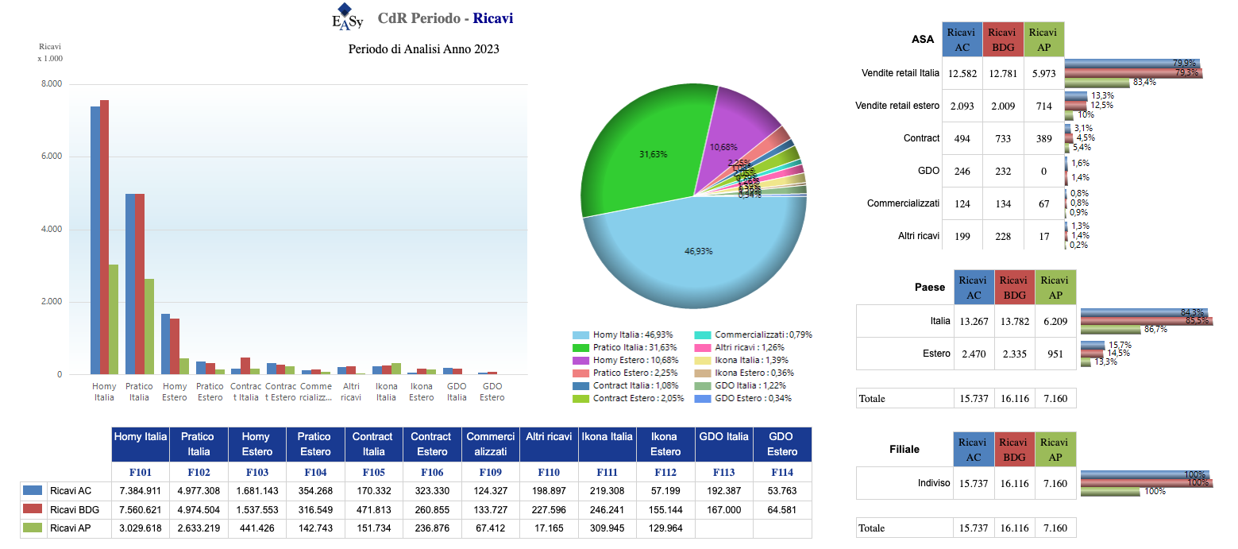Click red Ricavi BDG swatch in bottom table
Image resolution: width=1238 pixels, height=549 pixels.
pyautogui.click(x=33, y=509)
